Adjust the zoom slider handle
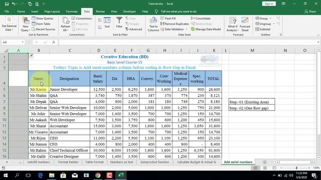Image resolution: width=321 pixels, height=180 pixels. tap(296, 168)
